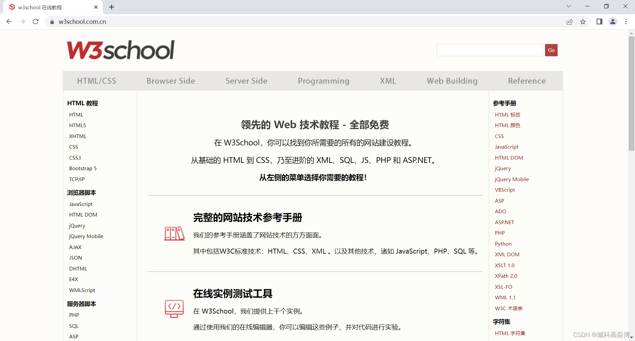Open HTML5 tutorial in left menu
Image resolution: width=635 pixels, height=341 pixels.
click(x=77, y=125)
